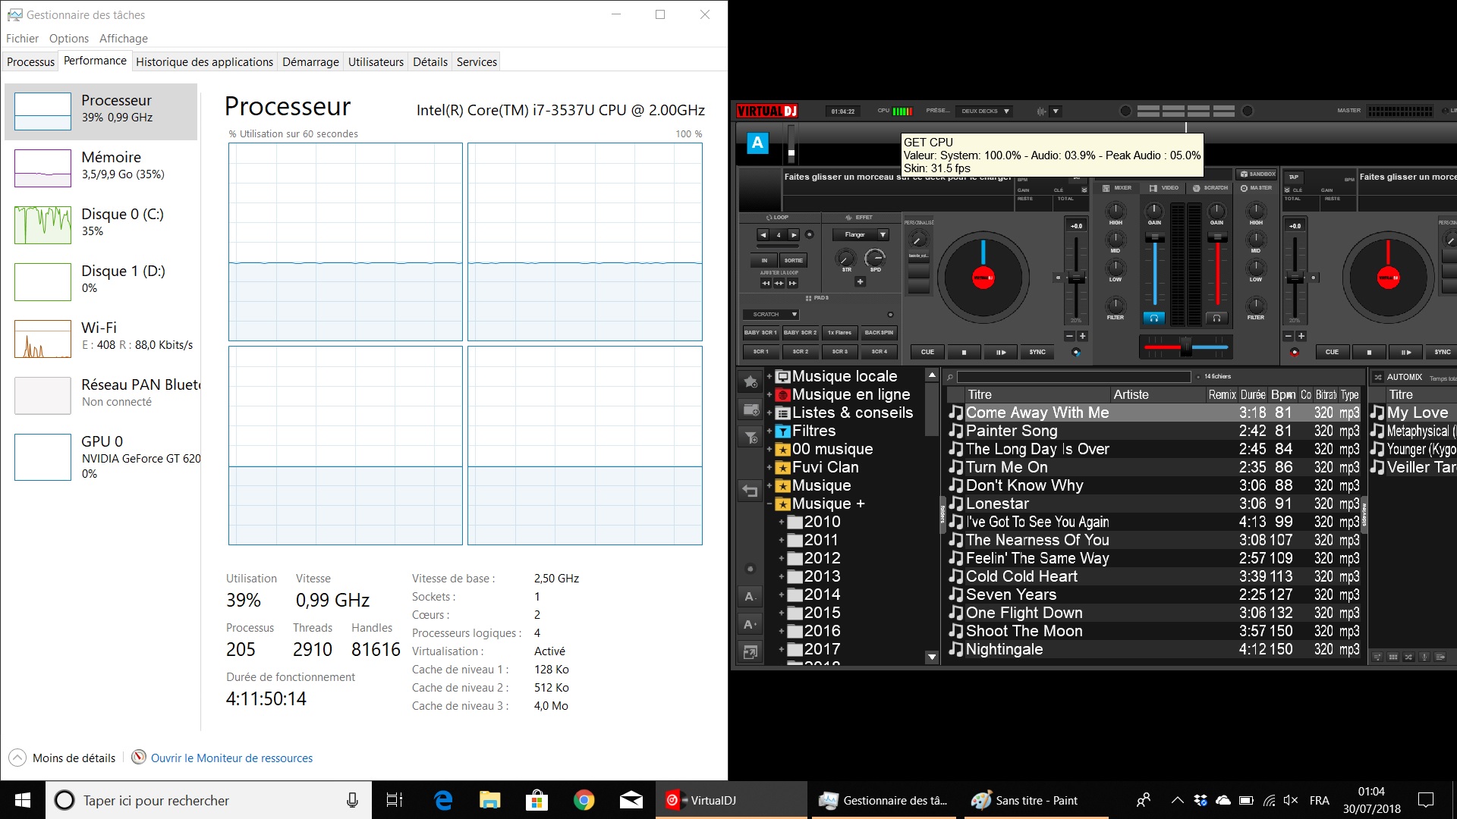Expand the Listes & conseils tree node
Viewport: 1457px width, 819px height.
click(769, 413)
